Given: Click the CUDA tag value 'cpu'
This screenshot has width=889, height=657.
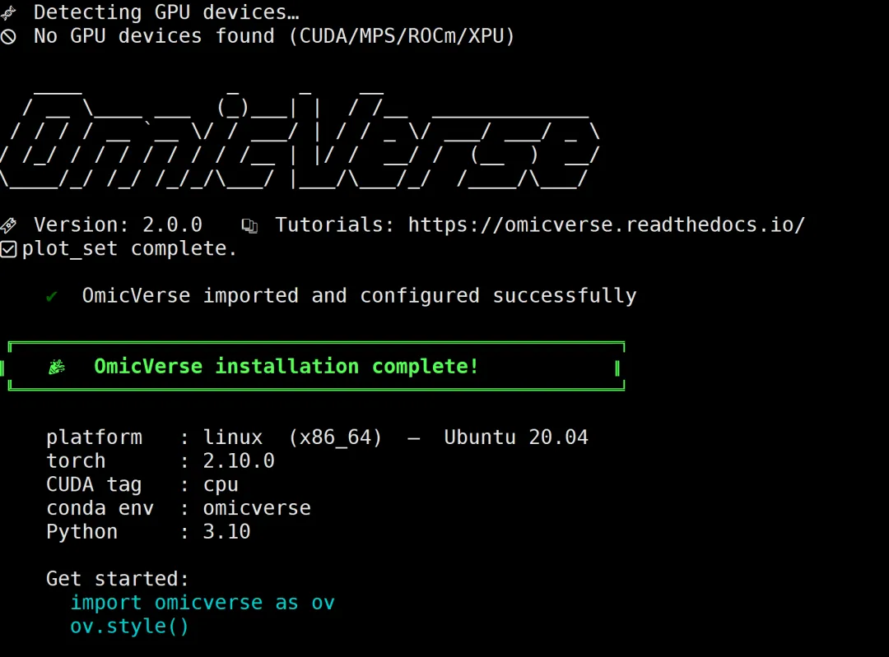Looking at the screenshot, I should [x=221, y=485].
